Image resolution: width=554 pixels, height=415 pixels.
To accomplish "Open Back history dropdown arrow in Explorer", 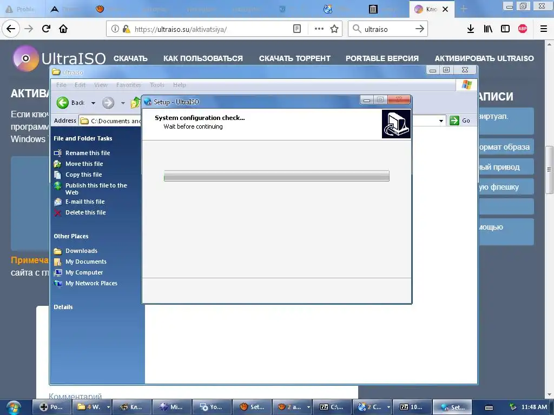I will [x=93, y=103].
